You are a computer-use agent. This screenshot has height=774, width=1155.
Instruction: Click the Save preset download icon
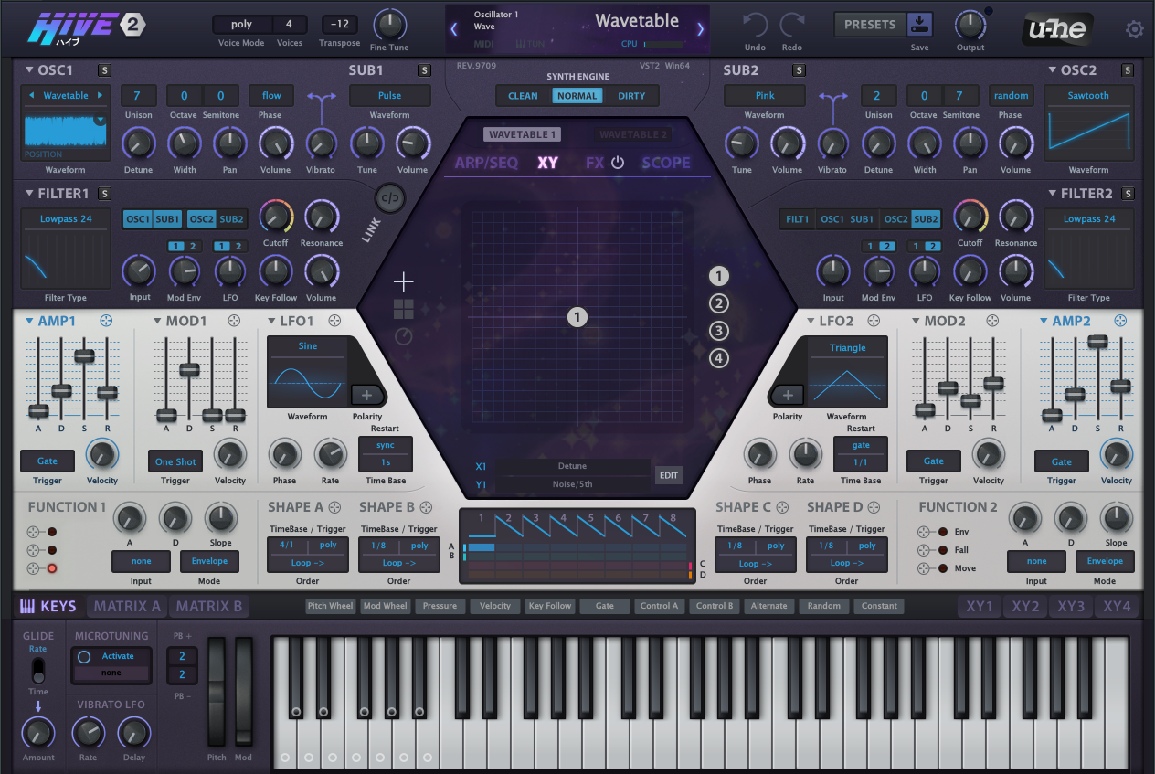pos(919,25)
